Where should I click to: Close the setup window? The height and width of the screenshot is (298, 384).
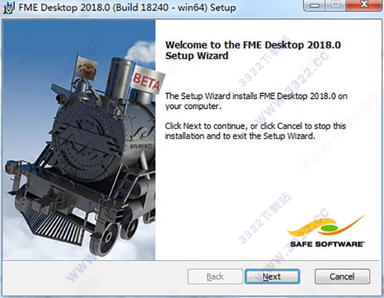coord(364,5)
